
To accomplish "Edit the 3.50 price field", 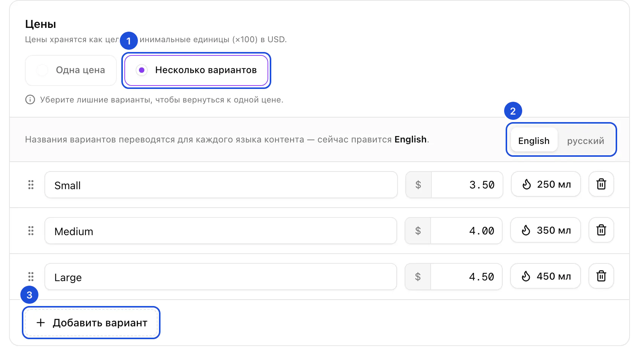I will click(x=467, y=185).
